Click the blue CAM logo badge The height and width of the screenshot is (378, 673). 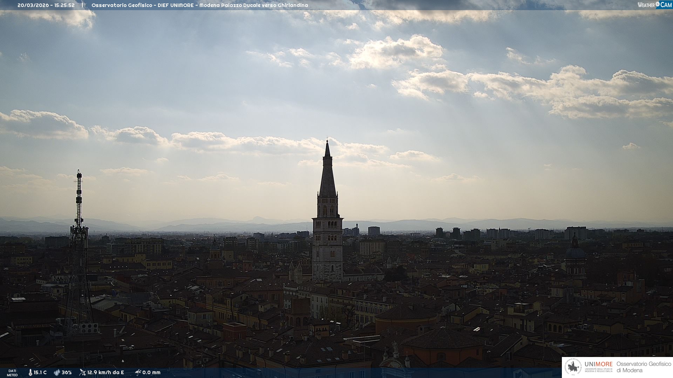(666, 5)
